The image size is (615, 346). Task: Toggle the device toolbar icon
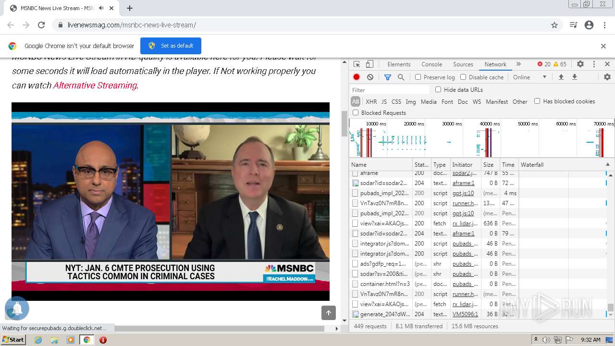coord(369,64)
